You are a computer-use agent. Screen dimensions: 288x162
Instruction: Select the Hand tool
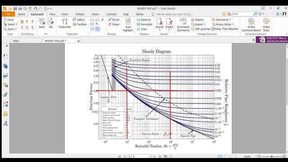9,20
